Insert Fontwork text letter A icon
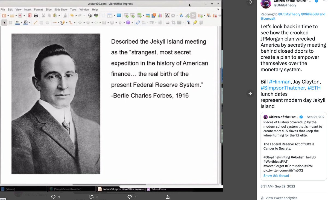 coord(181,15)
